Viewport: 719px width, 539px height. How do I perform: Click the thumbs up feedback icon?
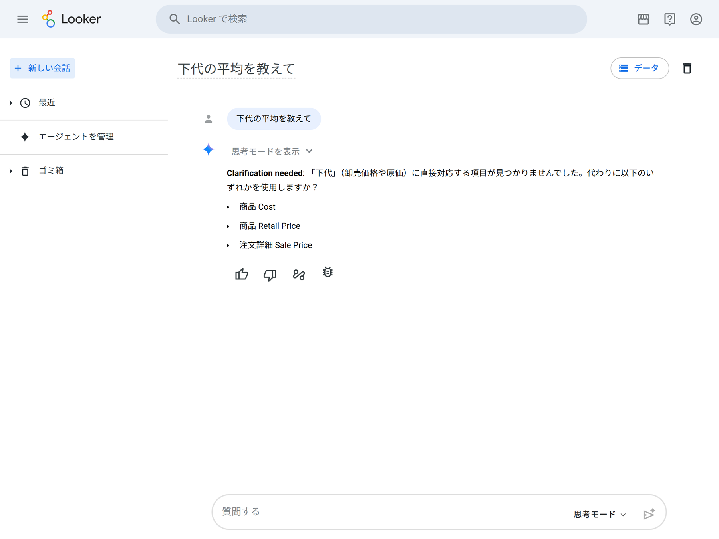pyautogui.click(x=242, y=274)
